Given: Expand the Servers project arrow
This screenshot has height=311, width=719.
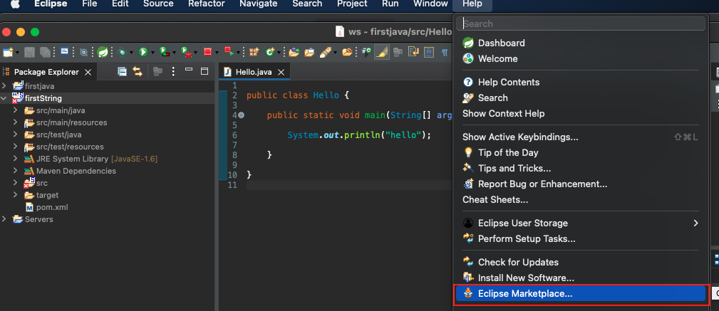Looking at the screenshot, I should [4, 219].
